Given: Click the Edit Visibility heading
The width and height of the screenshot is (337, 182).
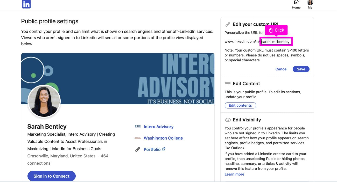Looking at the screenshot, I should [247, 120].
